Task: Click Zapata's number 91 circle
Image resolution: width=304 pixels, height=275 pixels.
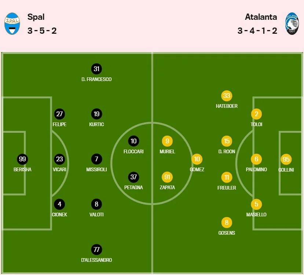Action: click(x=167, y=177)
